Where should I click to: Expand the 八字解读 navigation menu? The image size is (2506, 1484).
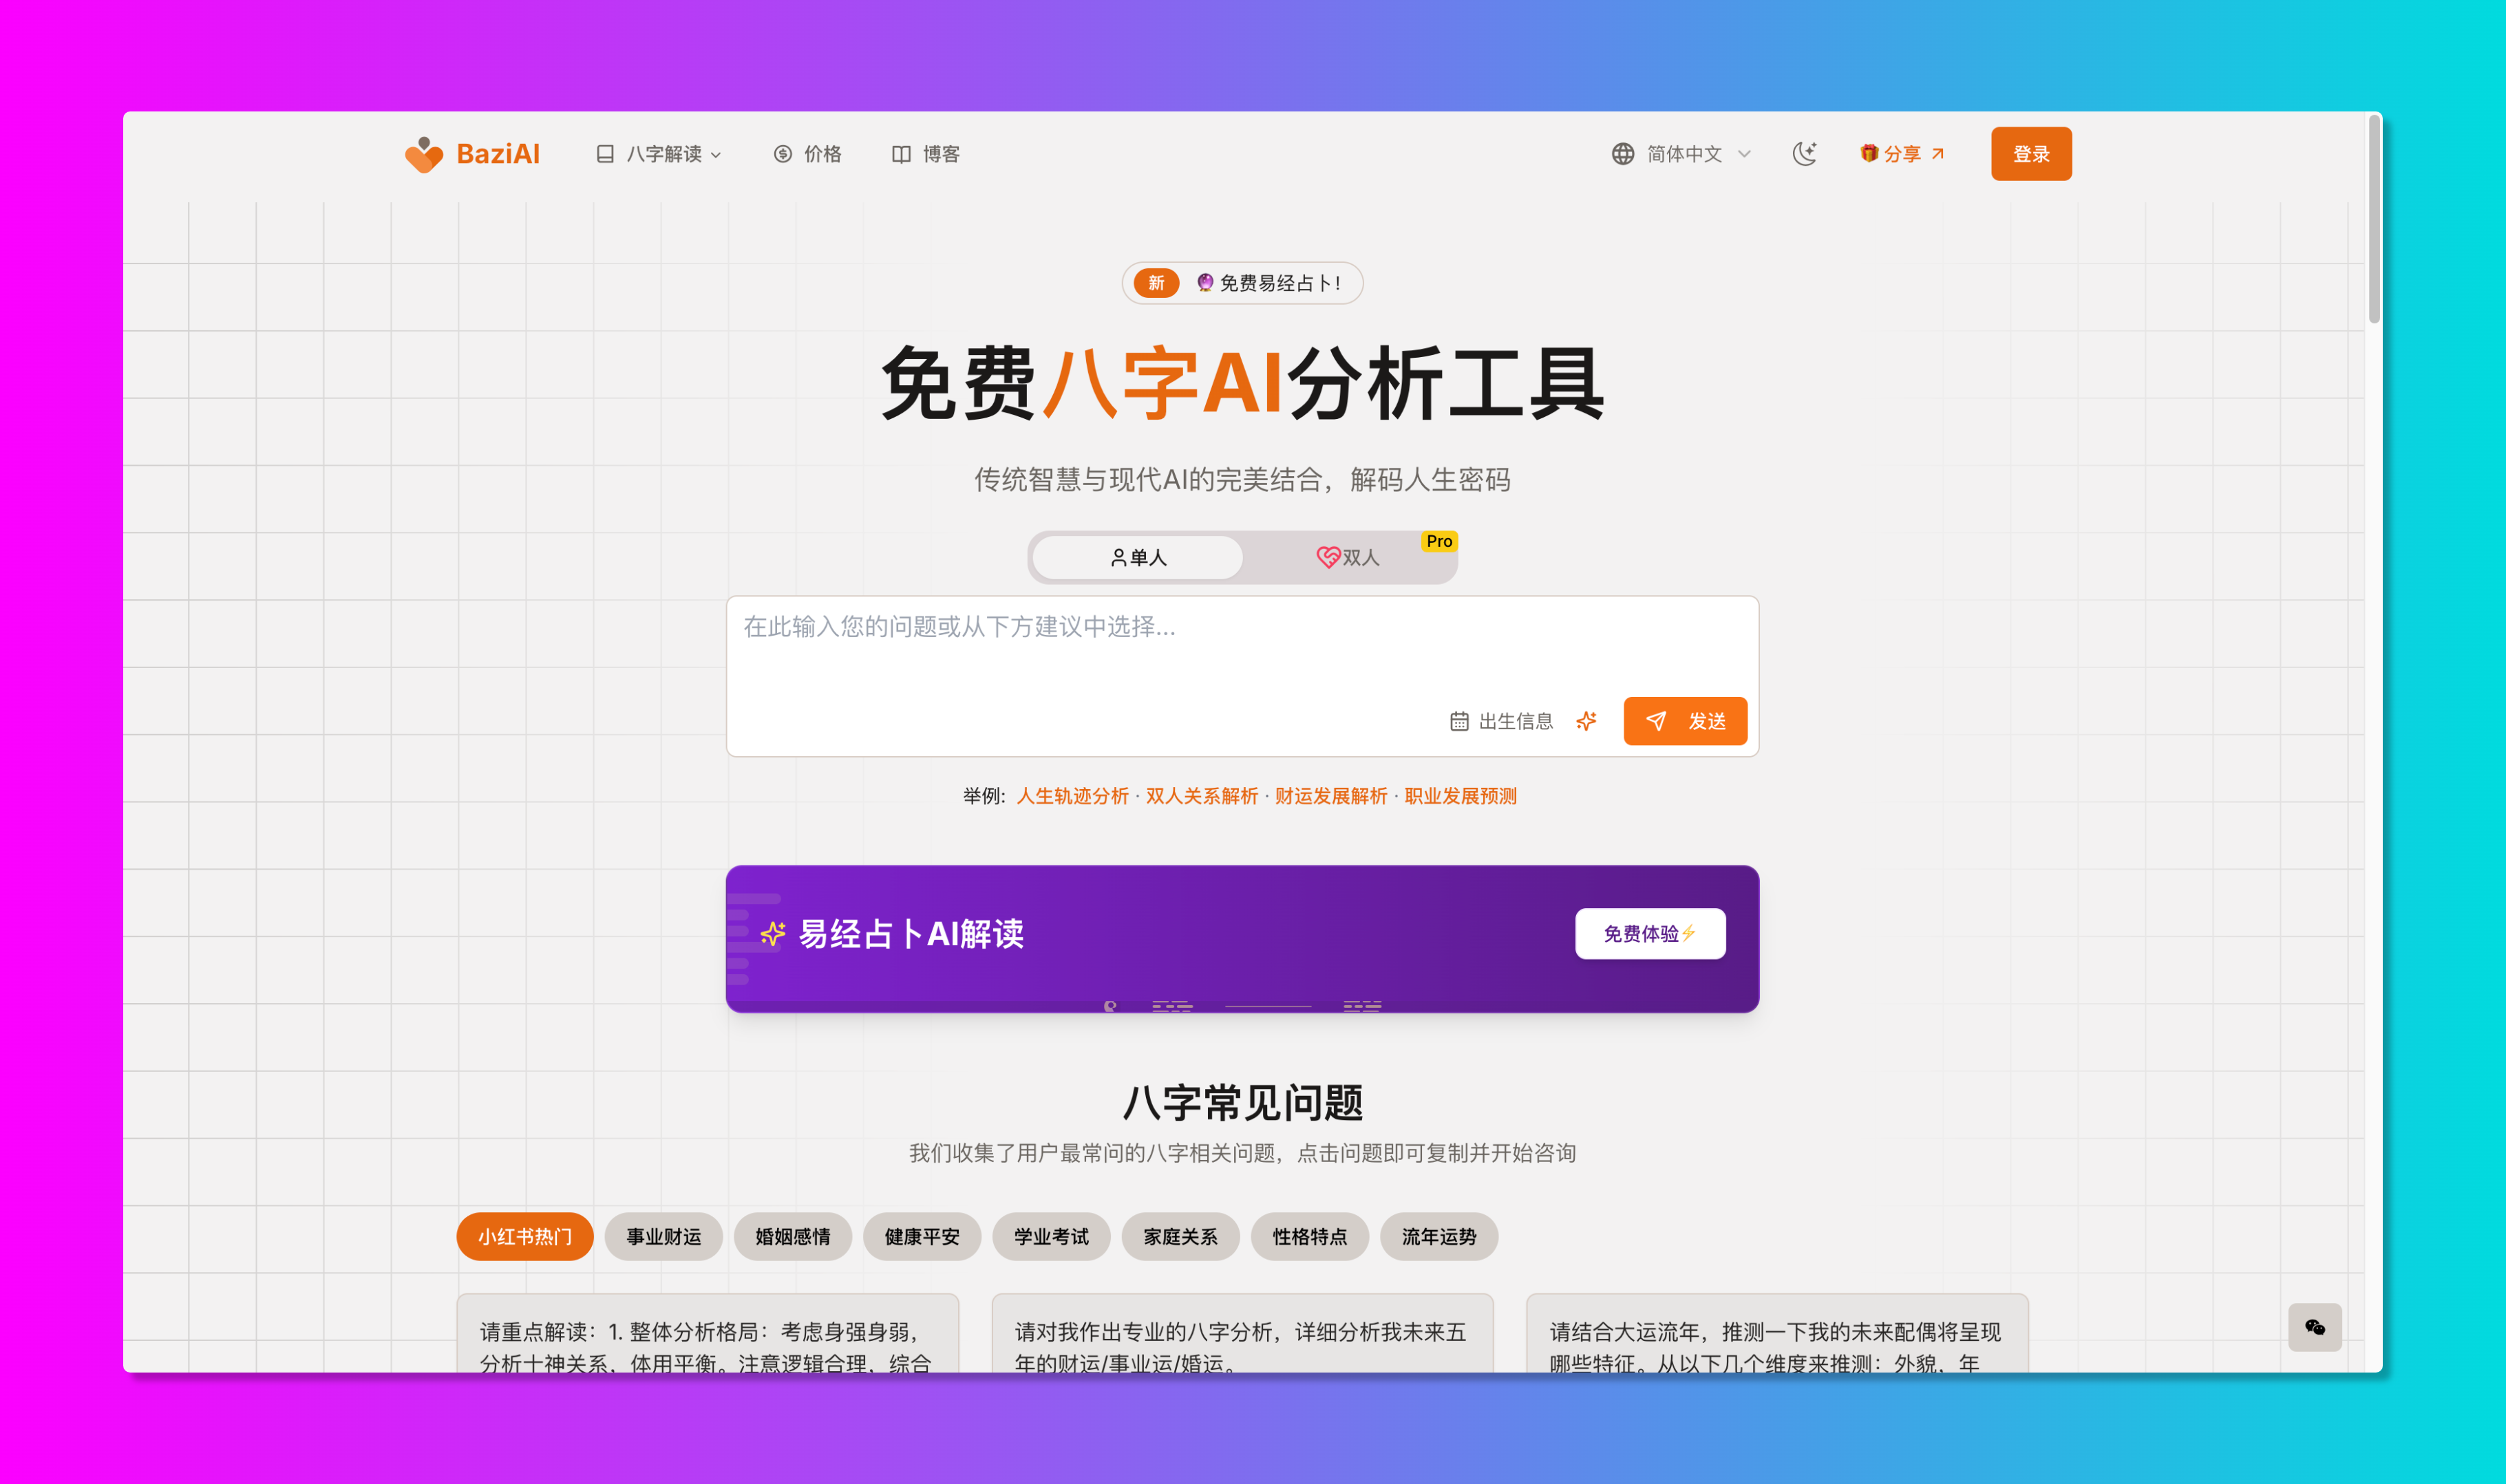pyautogui.click(x=659, y=154)
